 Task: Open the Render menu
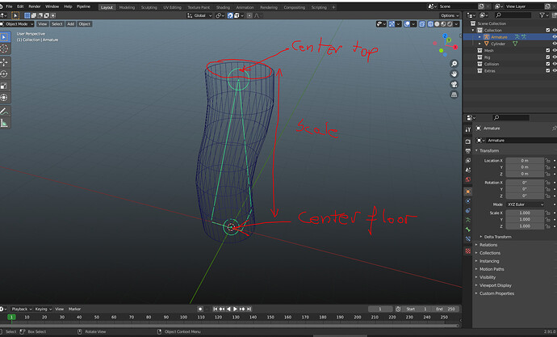(x=35, y=6)
